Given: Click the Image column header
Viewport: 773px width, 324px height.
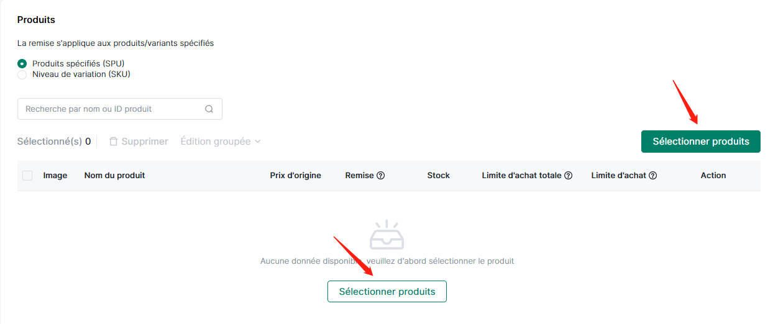Looking at the screenshot, I should click(55, 176).
